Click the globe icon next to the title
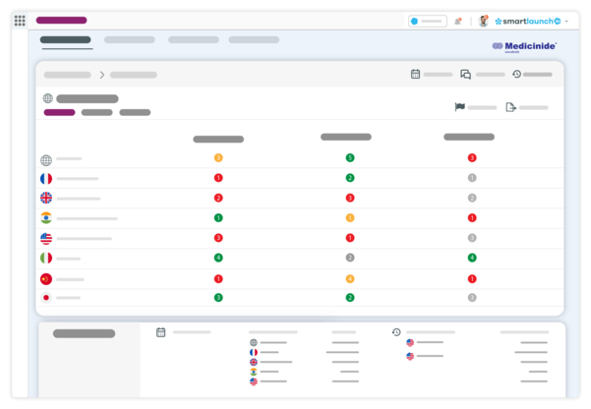 (48, 98)
